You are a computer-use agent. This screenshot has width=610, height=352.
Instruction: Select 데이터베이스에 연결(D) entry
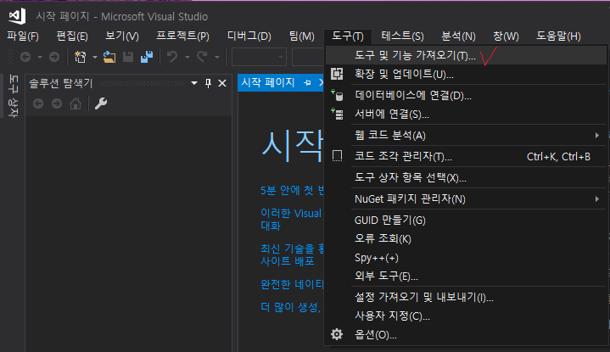tap(466, 95)
